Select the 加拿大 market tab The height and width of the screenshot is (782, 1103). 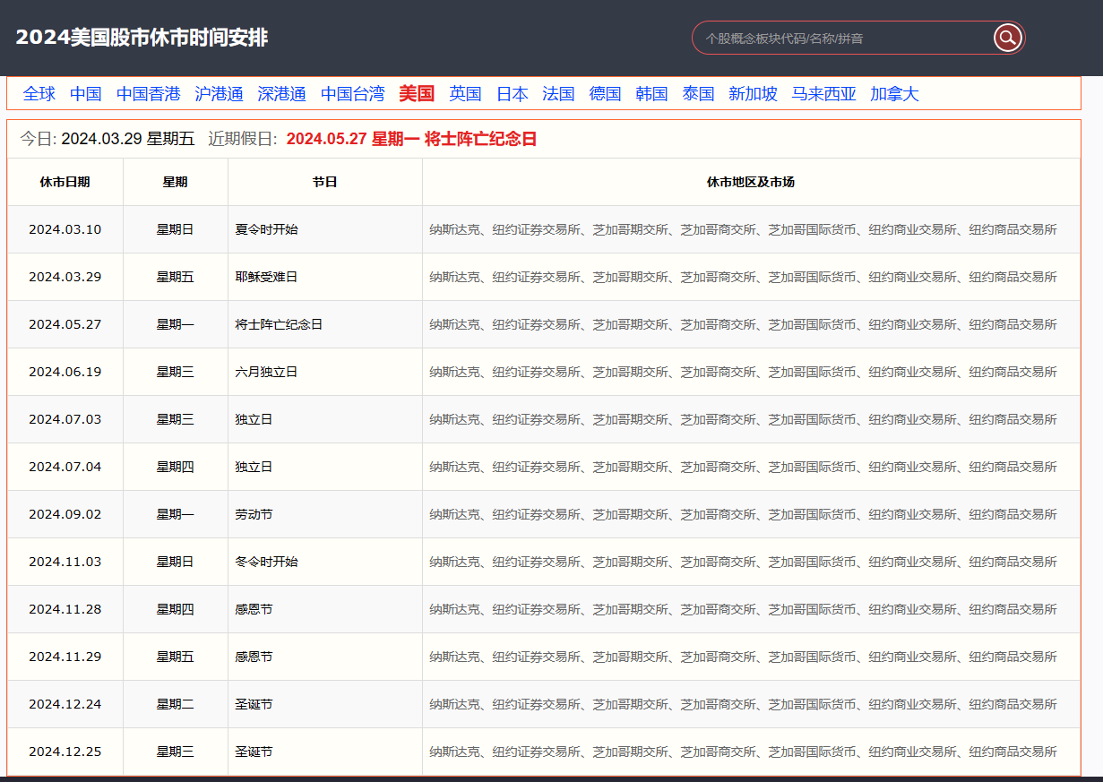pos(894,94)
